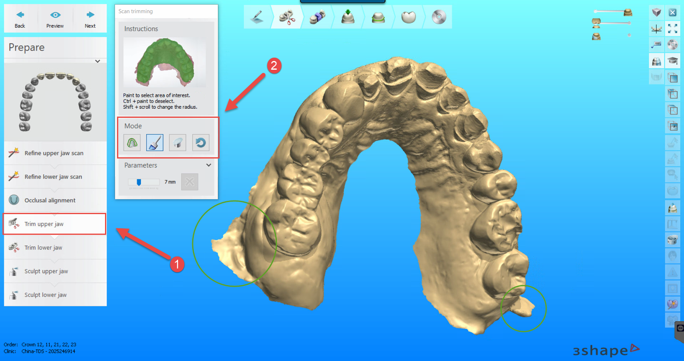Screen dimensions: 684x361
Task: Click the reset/undo trimming arrow icon
Action: click(x=200, y=143)
